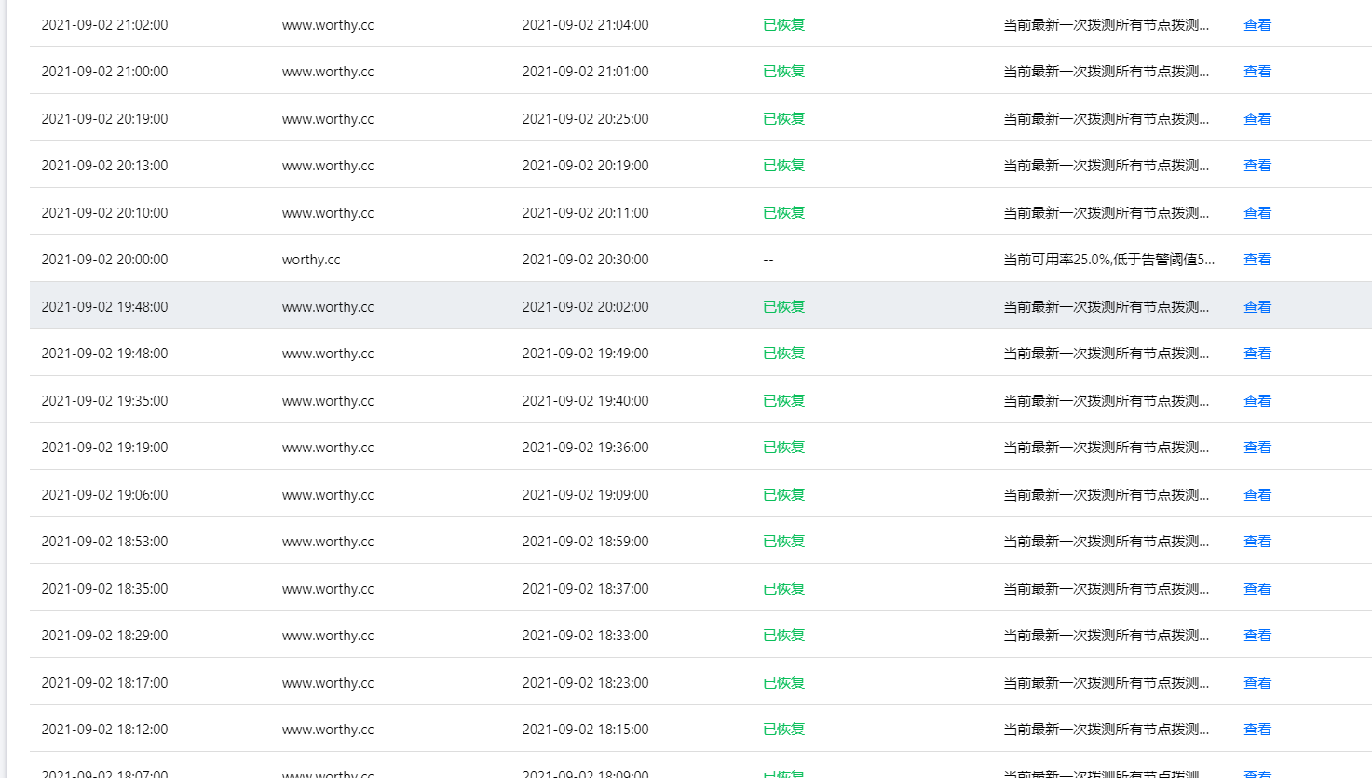Open 查看 link for worthy.cc 20:00:00 row

(1257, 260)
